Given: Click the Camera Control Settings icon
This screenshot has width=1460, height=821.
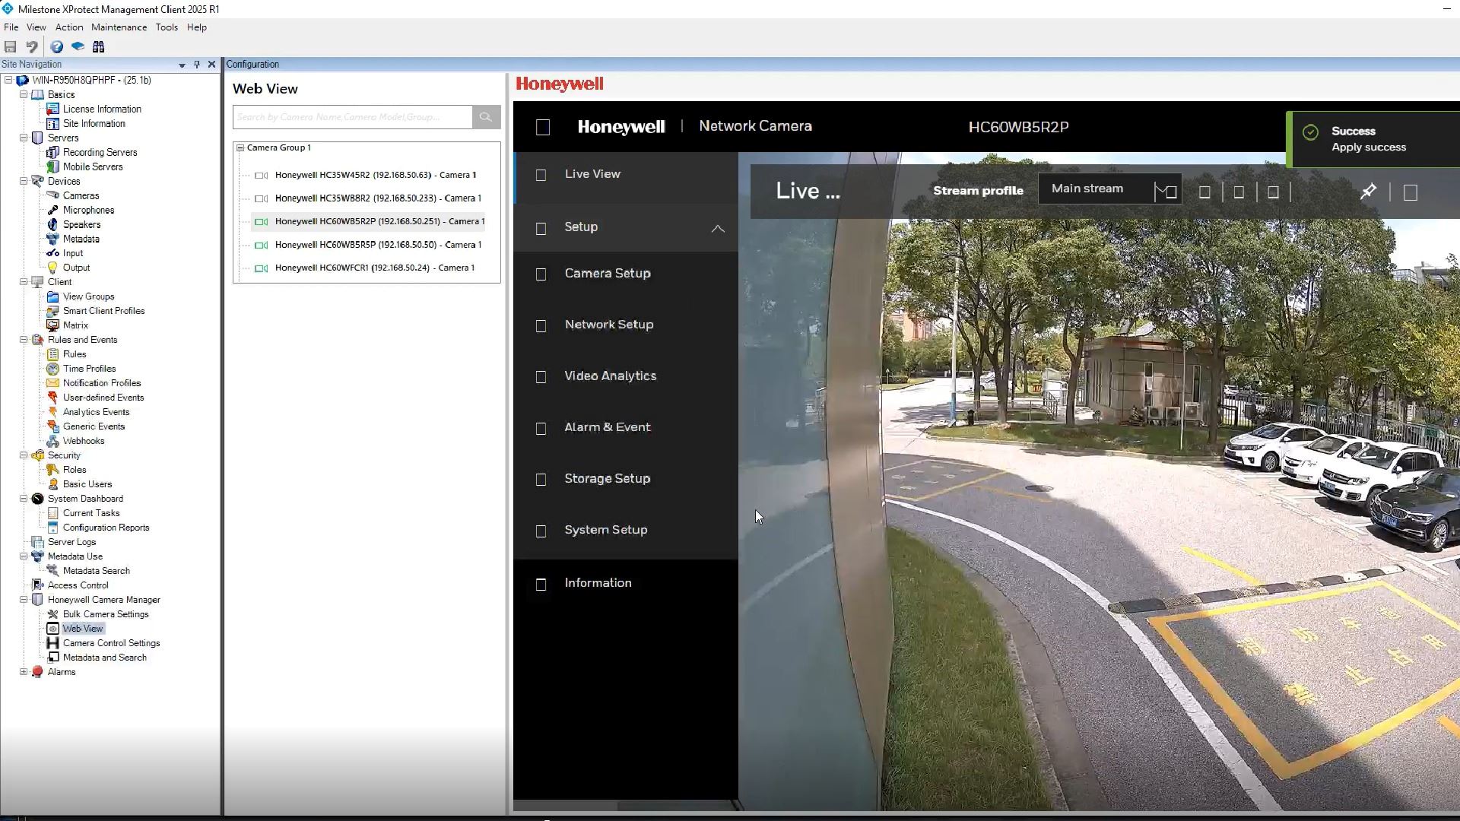Looking at the screenshot, I should point(52,643).
